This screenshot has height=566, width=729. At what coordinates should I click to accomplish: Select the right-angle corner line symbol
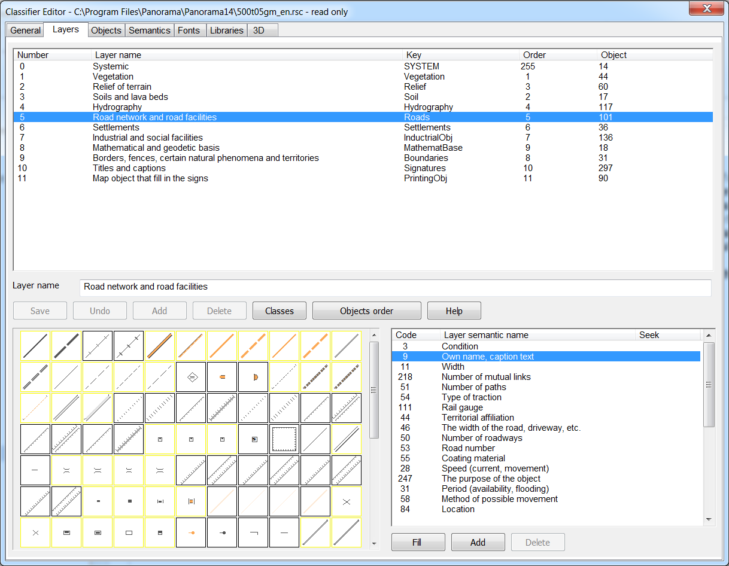point(254,532)
